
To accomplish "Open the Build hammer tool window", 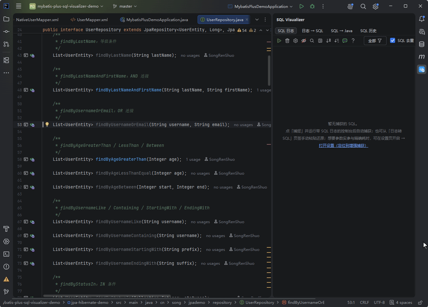I will pos(6,229).
